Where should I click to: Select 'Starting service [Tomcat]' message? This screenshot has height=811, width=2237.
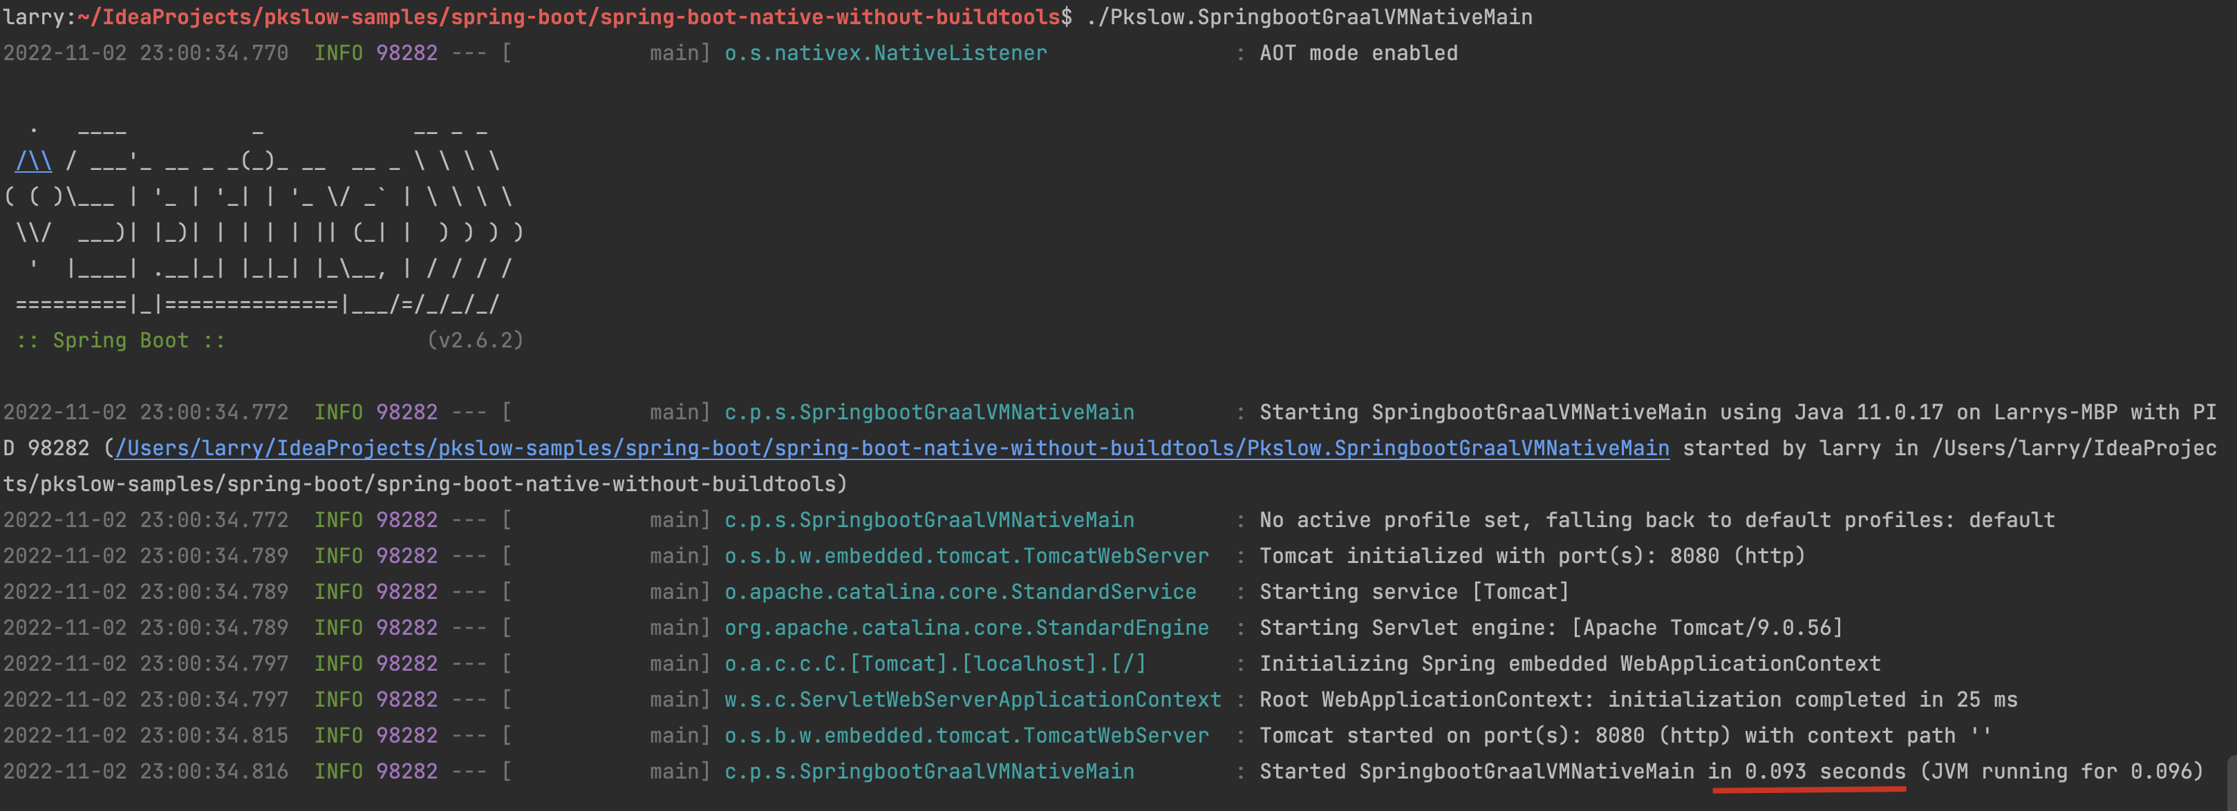point(1414,593)
